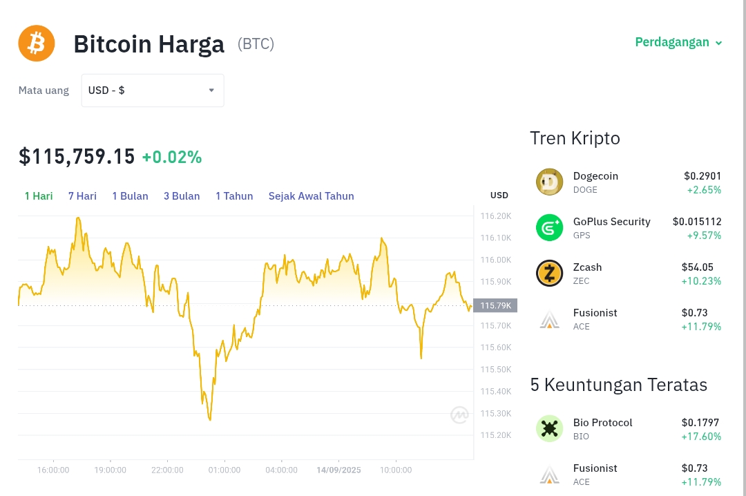Image resolution: width=746 pixels, height=496 pixels.
Task: Show the 1 Tahun chart range
Action: (x=234, y=196)
